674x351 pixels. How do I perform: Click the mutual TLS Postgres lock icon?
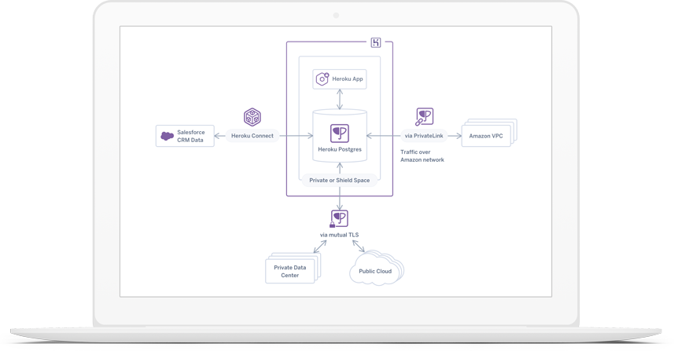click(x=339, y=219)
